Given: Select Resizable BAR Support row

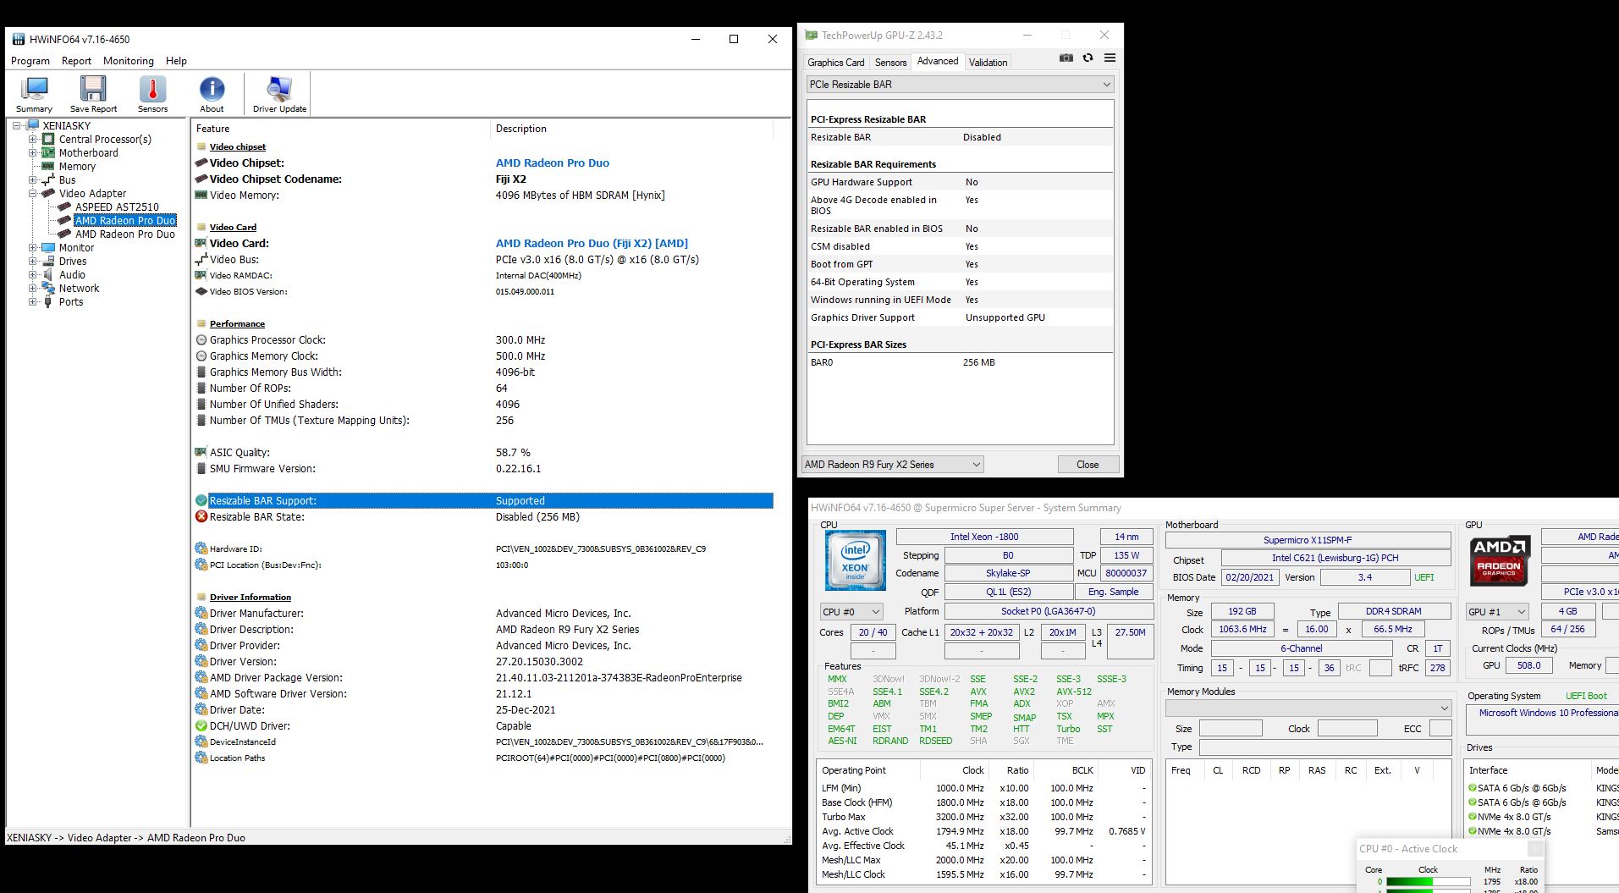Looking at the screenshot, I should tap(483, 500).
